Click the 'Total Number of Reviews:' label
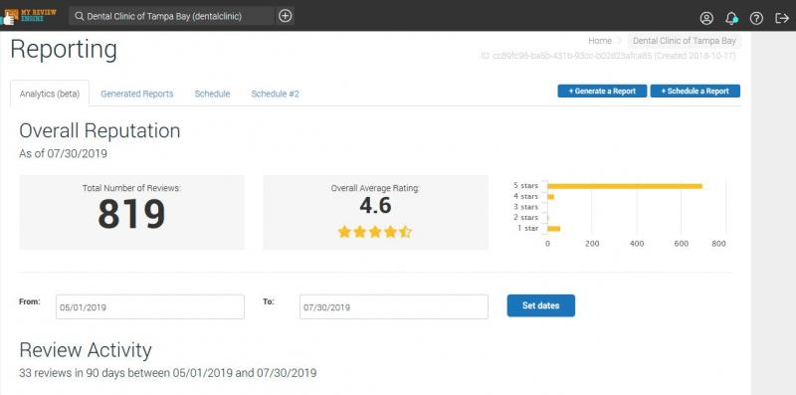The height and width of the screenshot is (395, 796). [x=131, y=188]
